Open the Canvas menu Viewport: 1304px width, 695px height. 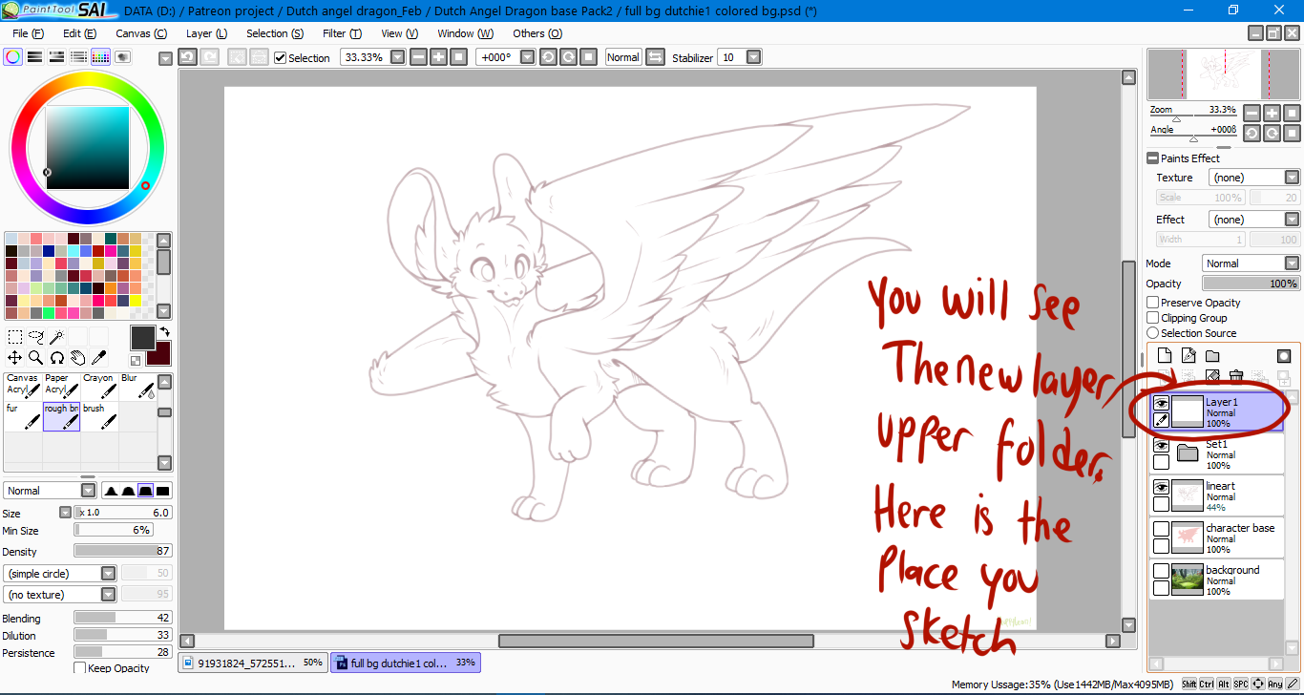click(141, 33)
